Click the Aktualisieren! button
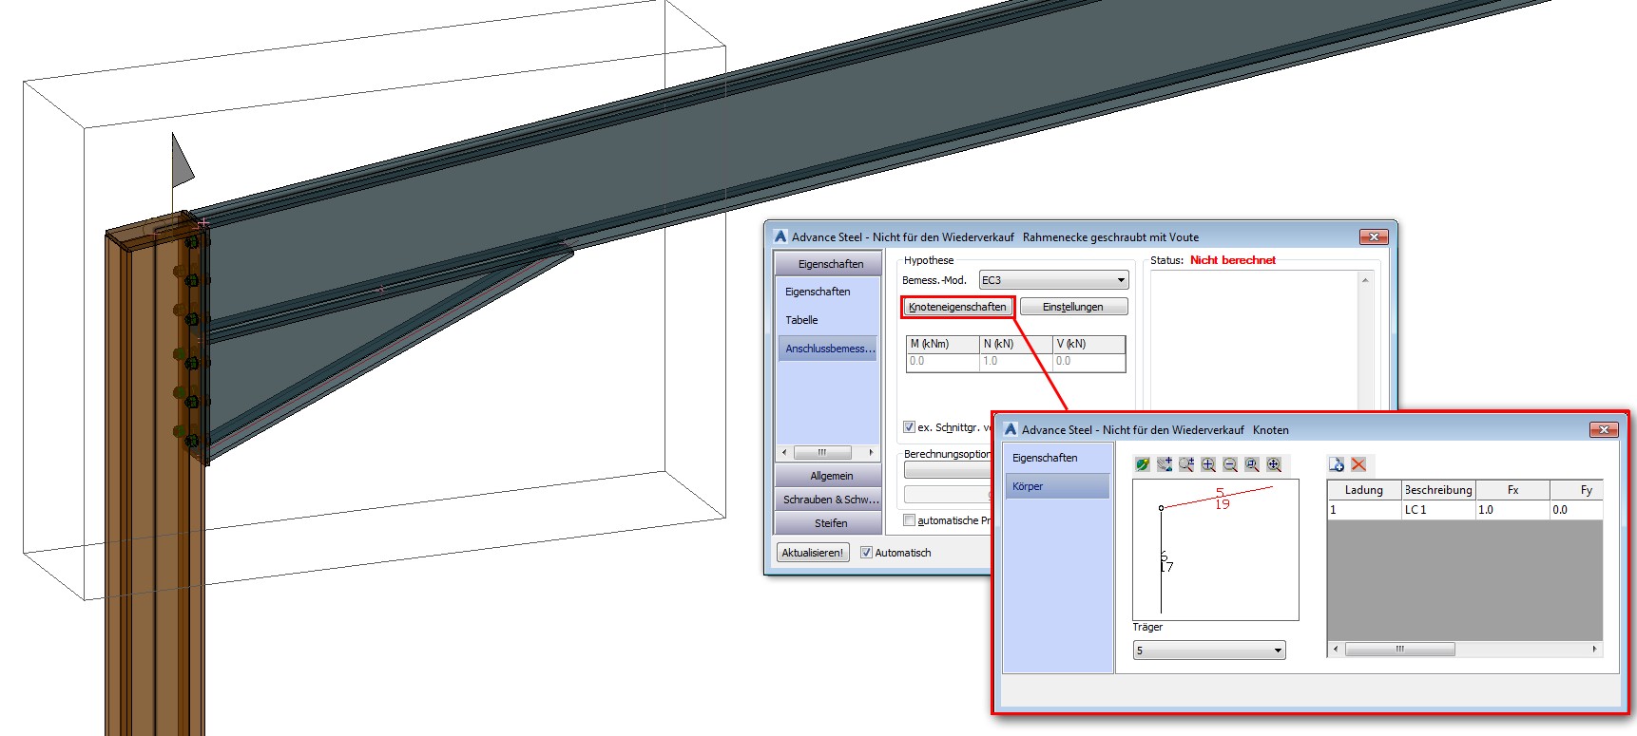The image size is (1637, 736). point(813,553)
